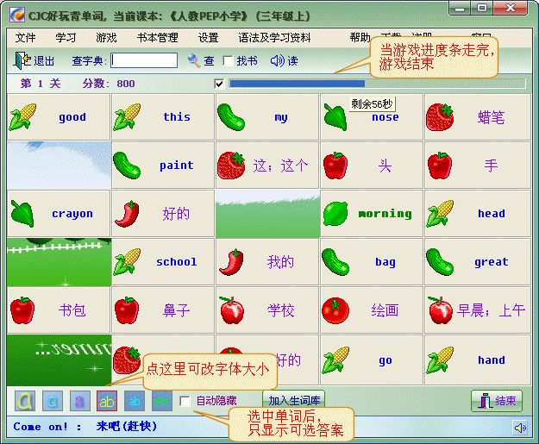Open the 文件 menu

[x=26, y=38]
